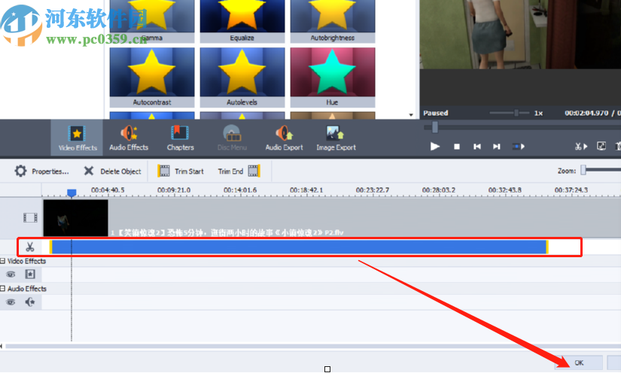
Task: Click the 00:37:24.3 ruler mark
Action: pos(571,190)
